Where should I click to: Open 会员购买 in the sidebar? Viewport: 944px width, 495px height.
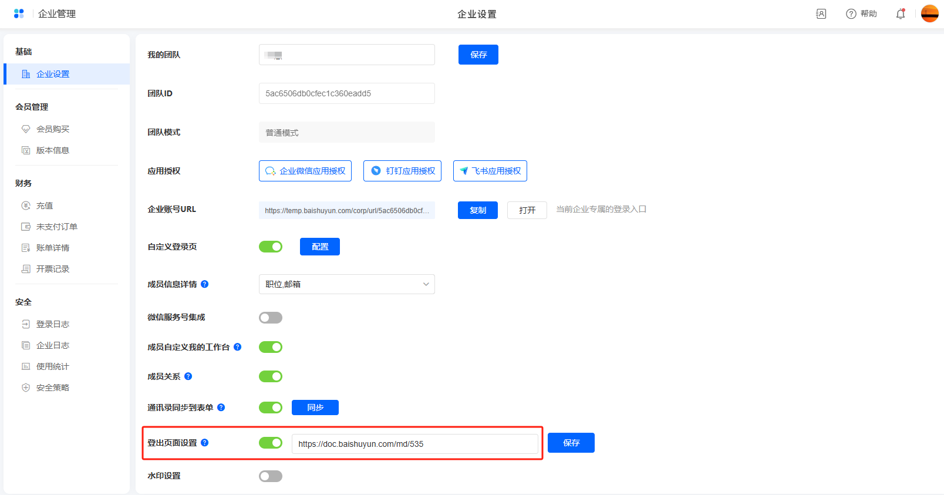[x=53, y=129]
